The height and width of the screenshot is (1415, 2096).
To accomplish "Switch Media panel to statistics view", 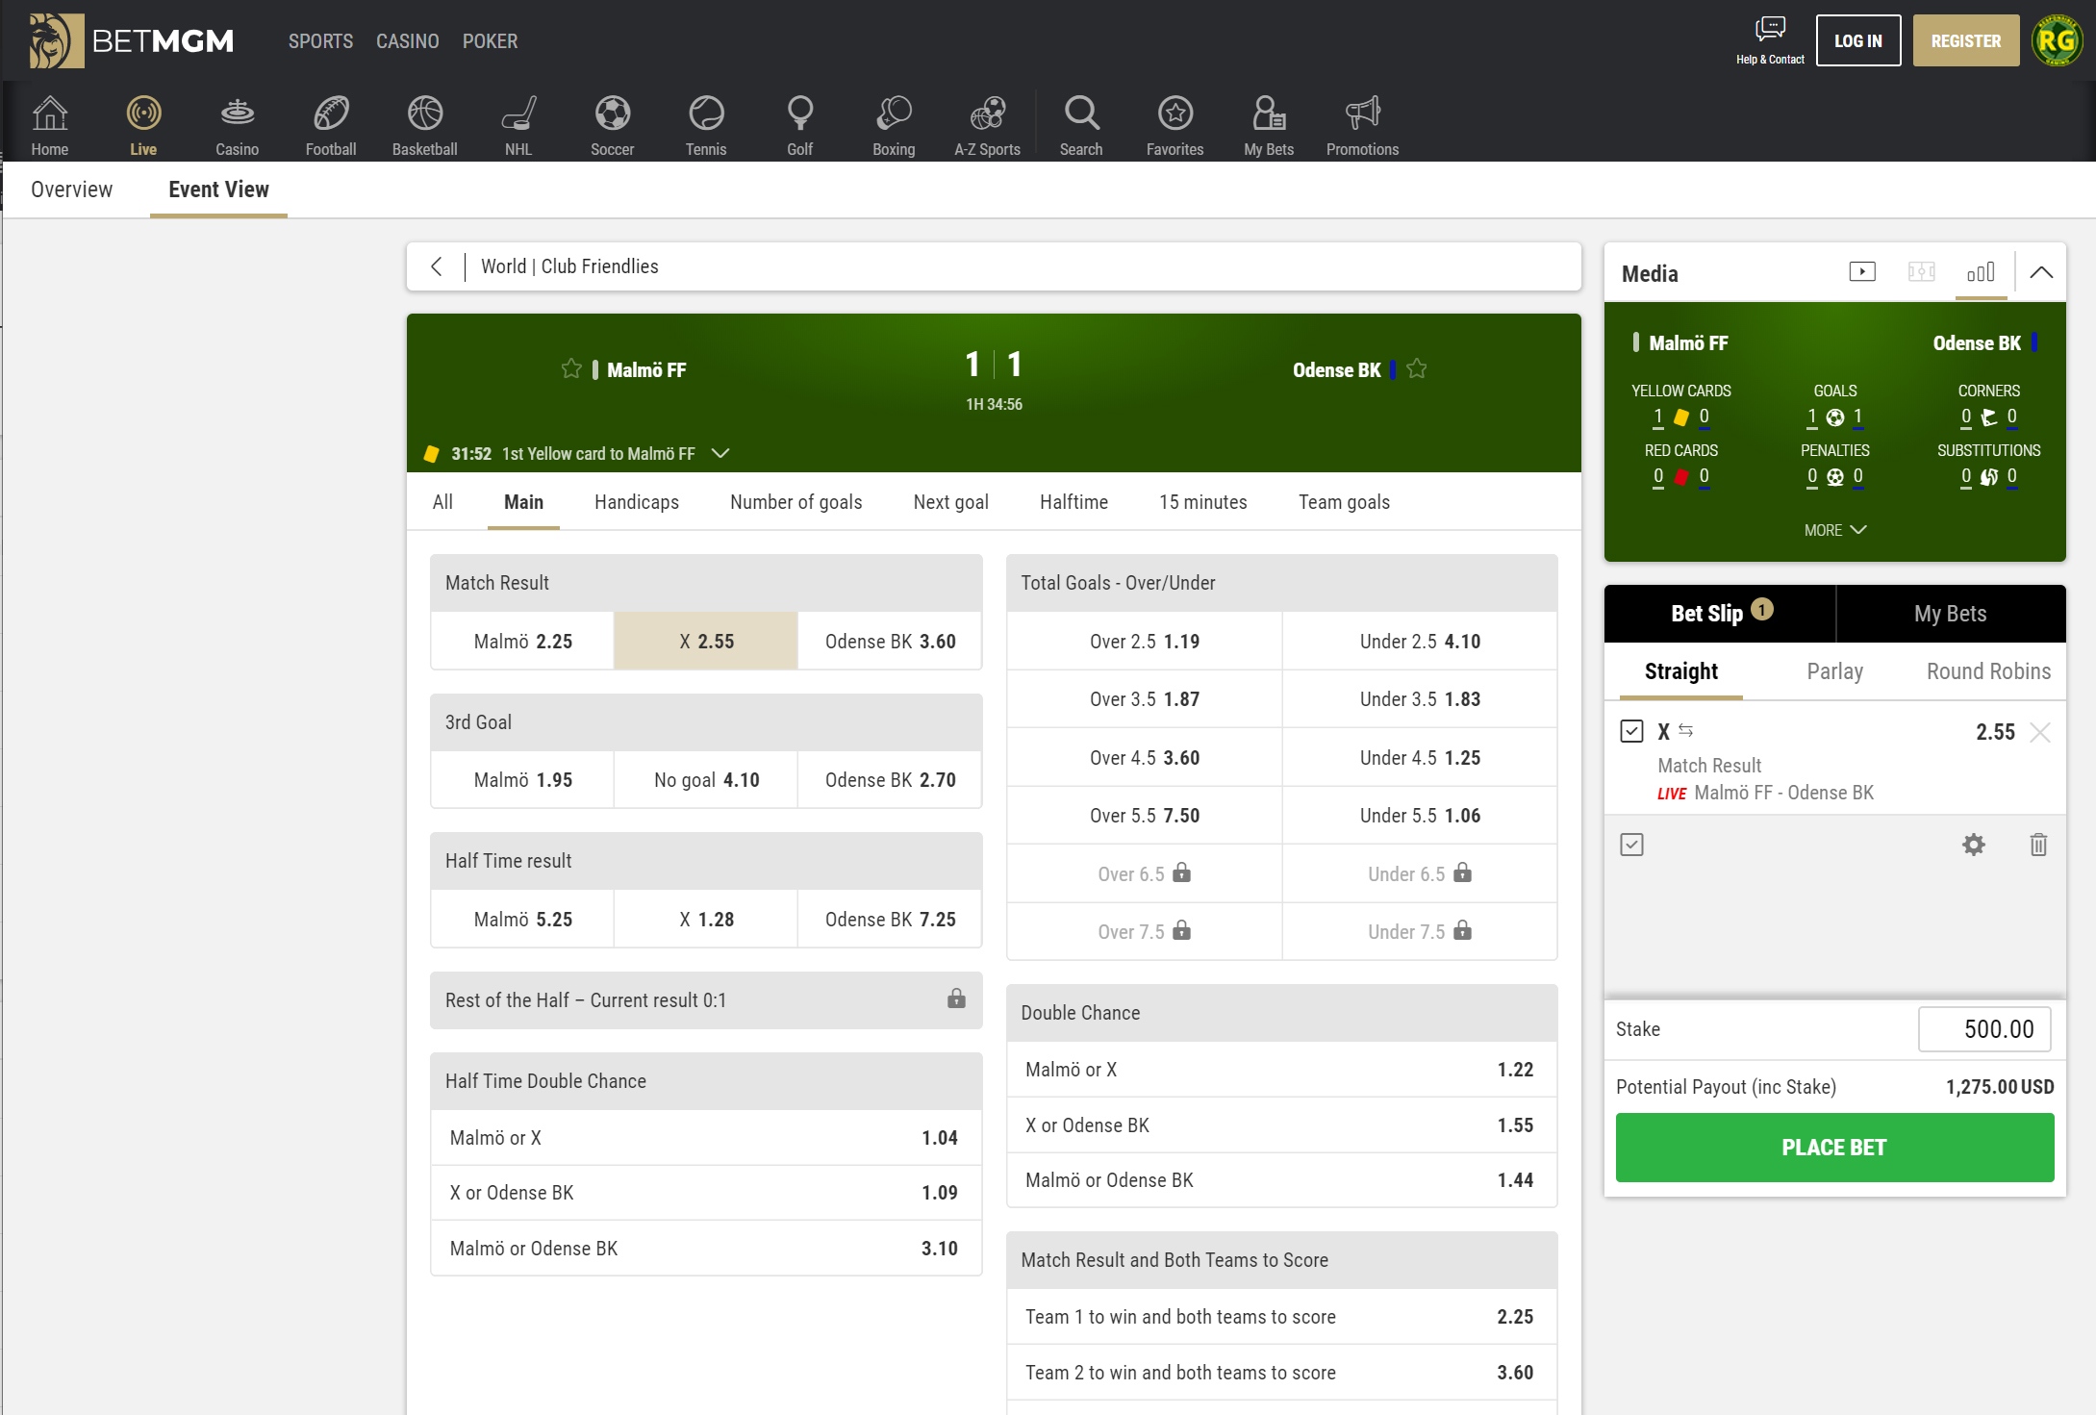I will coord(1981,272).
